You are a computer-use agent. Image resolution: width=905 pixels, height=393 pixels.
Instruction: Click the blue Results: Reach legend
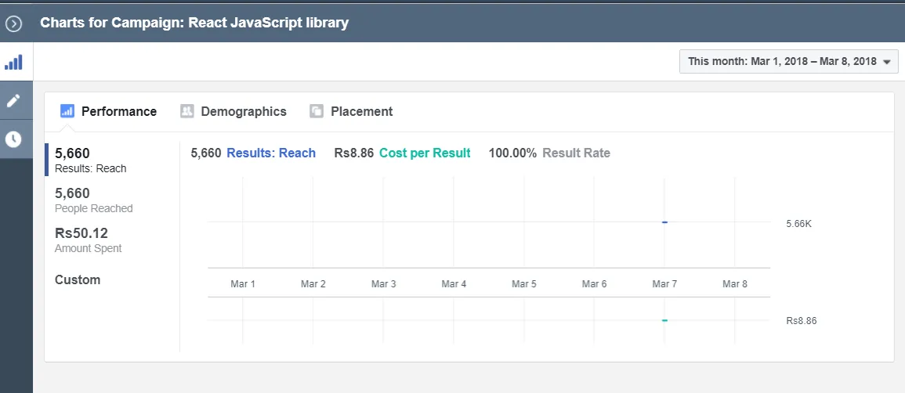click(x=270, y=153)
